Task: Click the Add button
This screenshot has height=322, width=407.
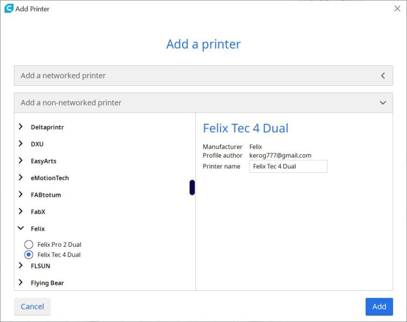Action: 379,306
